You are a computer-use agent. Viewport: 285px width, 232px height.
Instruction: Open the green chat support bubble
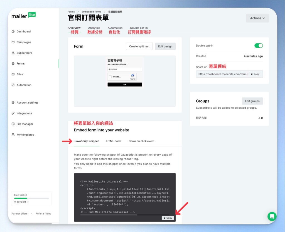[x=272, y=216]
